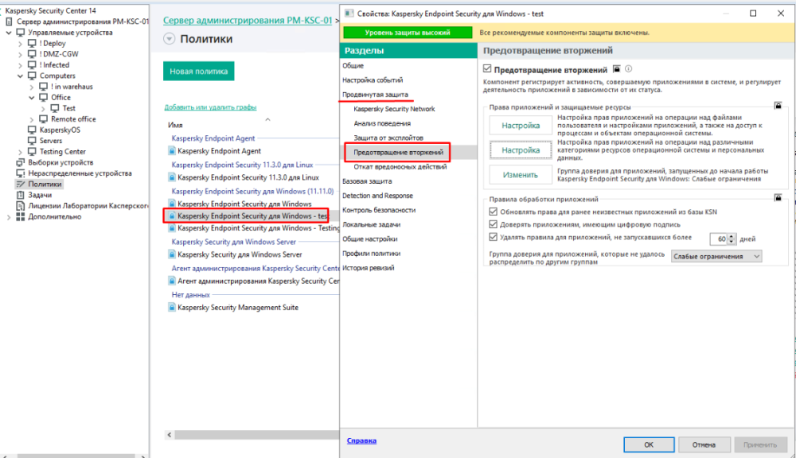Click the ! Deploy group icon
796x458 pixels.
(x=32, y=43)
